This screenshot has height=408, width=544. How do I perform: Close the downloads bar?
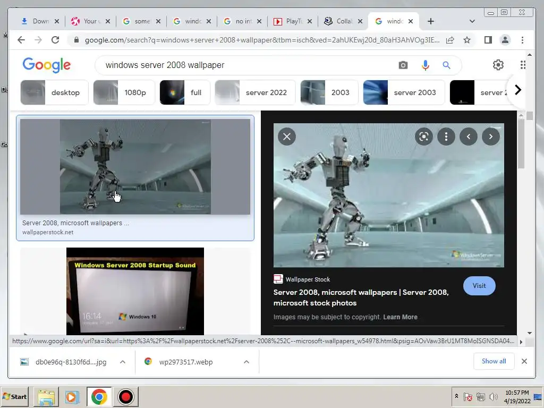pos(524,361)
